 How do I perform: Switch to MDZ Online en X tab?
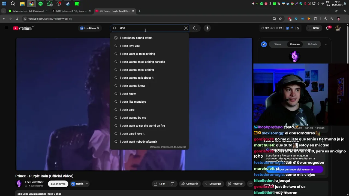[x=71, y=11]
